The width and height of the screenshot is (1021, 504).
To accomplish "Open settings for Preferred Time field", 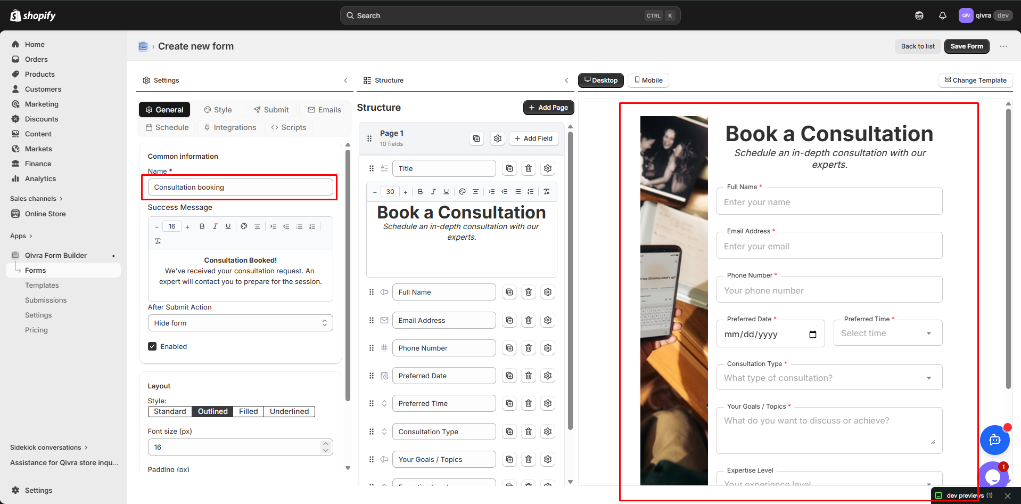I will (548, 403).
